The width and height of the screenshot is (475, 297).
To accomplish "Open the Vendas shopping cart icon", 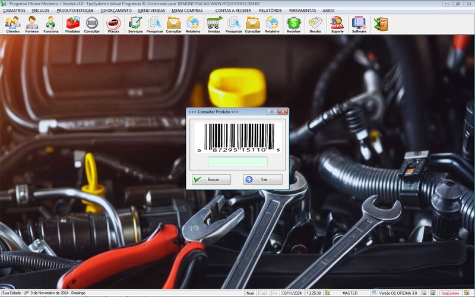I will [214, 24].
